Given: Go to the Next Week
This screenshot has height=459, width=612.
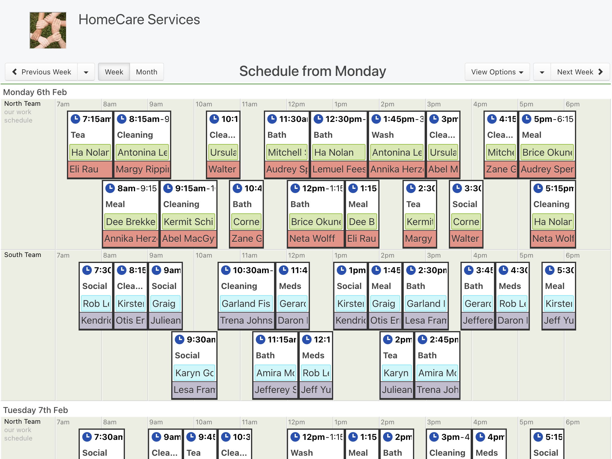Looking at the screenshot, I should (580, 72).
